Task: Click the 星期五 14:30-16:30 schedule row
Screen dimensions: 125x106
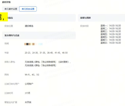Action: tap(111, 37)
